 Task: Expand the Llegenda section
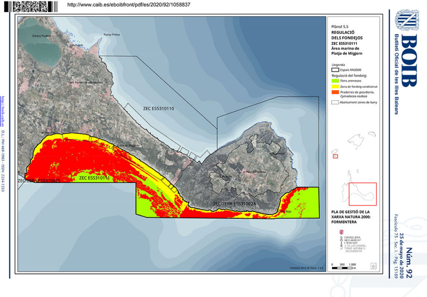pyautogui.click(x=338, y=64)
